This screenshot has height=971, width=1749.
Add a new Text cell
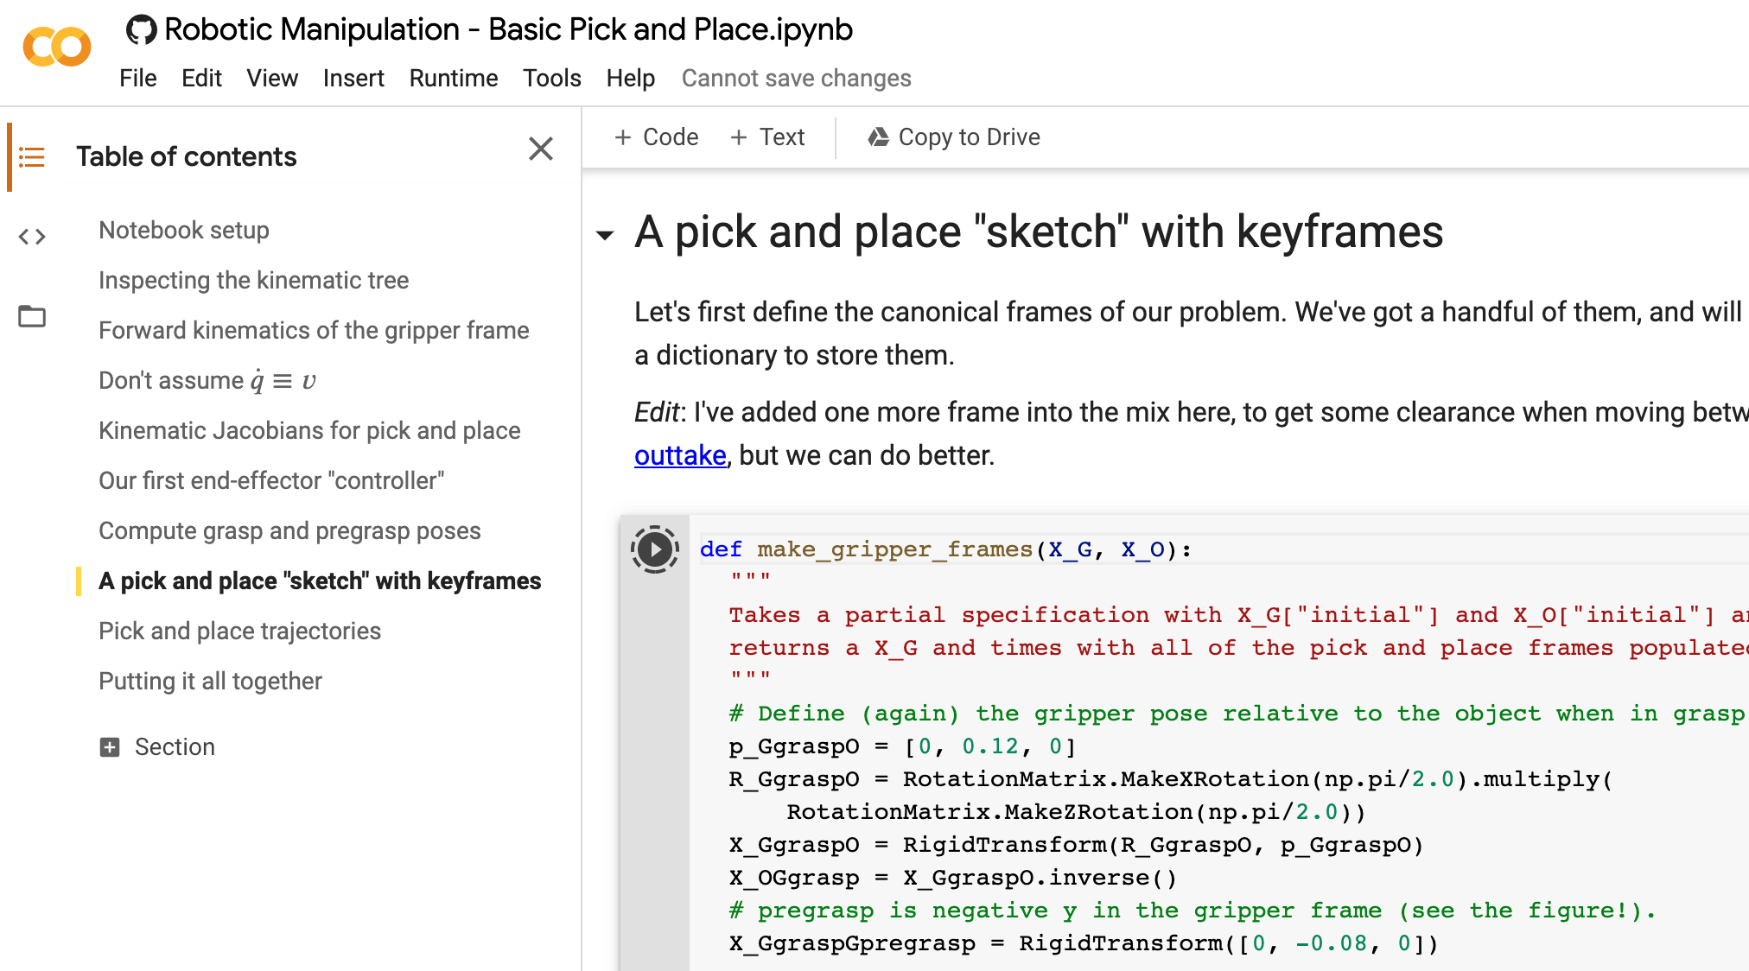pyautogui.click(x=767, y=137)
